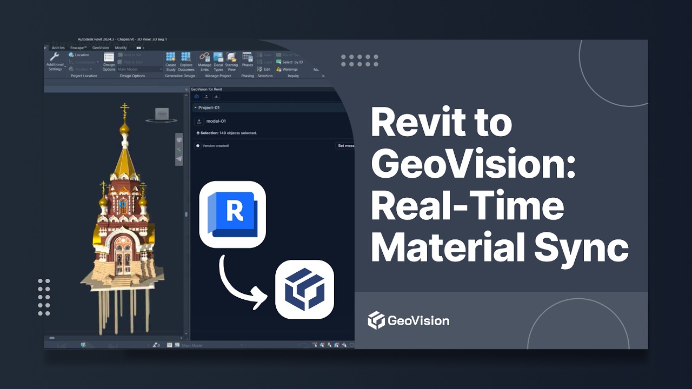
Task: Click Select by ID tool
Action: coord(290,62)
